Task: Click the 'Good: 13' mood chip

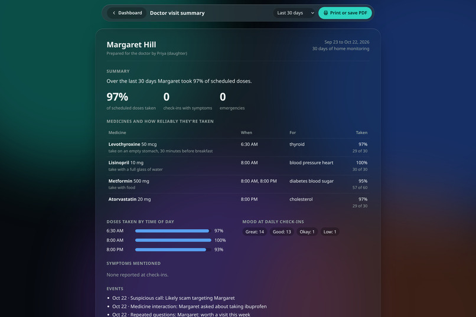Action: [x=282, y=232]
